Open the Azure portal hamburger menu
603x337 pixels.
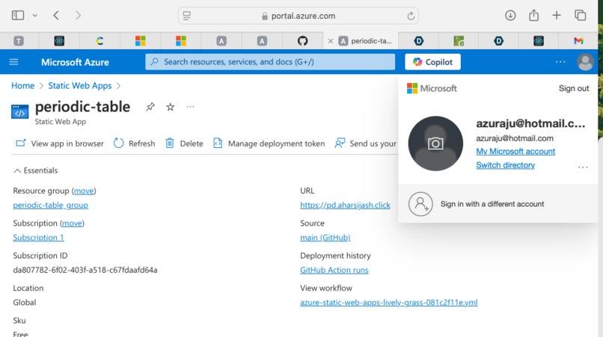[13, 62]
